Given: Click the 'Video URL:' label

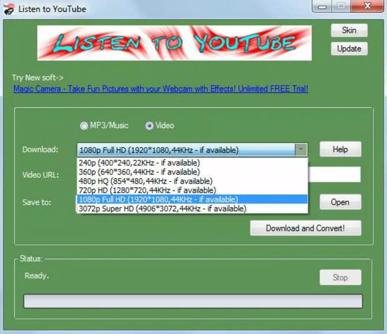Looking at the screenshot, I should coord(41,175).
